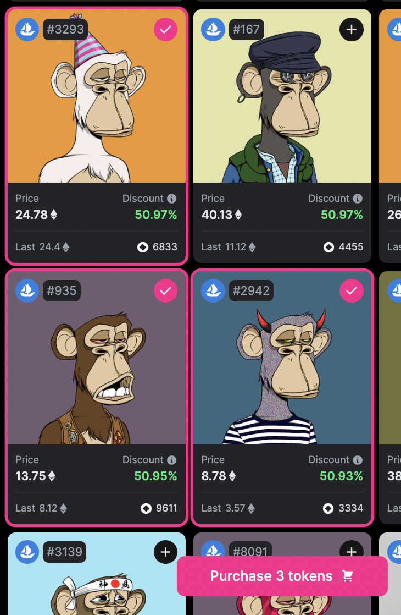Click Purchase 3 tokens button
This screenshot has width=401, height=615.
[x=282, y=576]
